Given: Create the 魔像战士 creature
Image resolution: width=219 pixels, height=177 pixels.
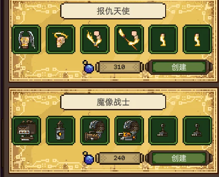Looking at the screenshot, I should tap(179, 158).
